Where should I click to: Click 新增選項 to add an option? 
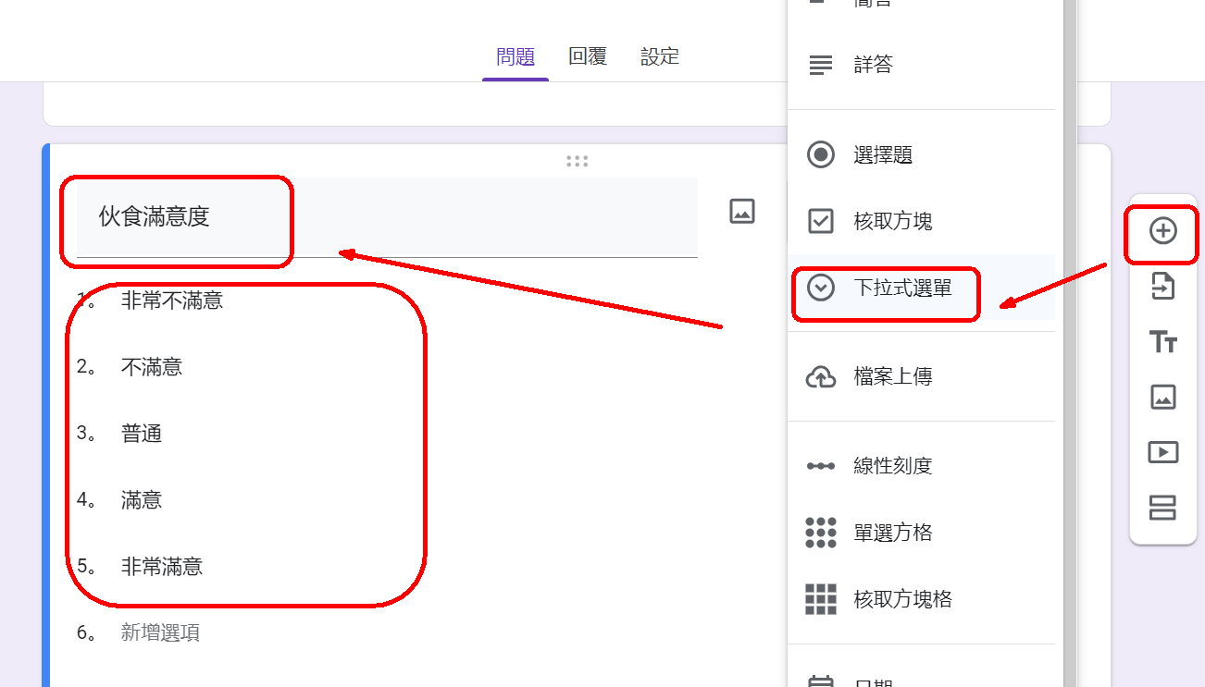click(x=160, y=633)
